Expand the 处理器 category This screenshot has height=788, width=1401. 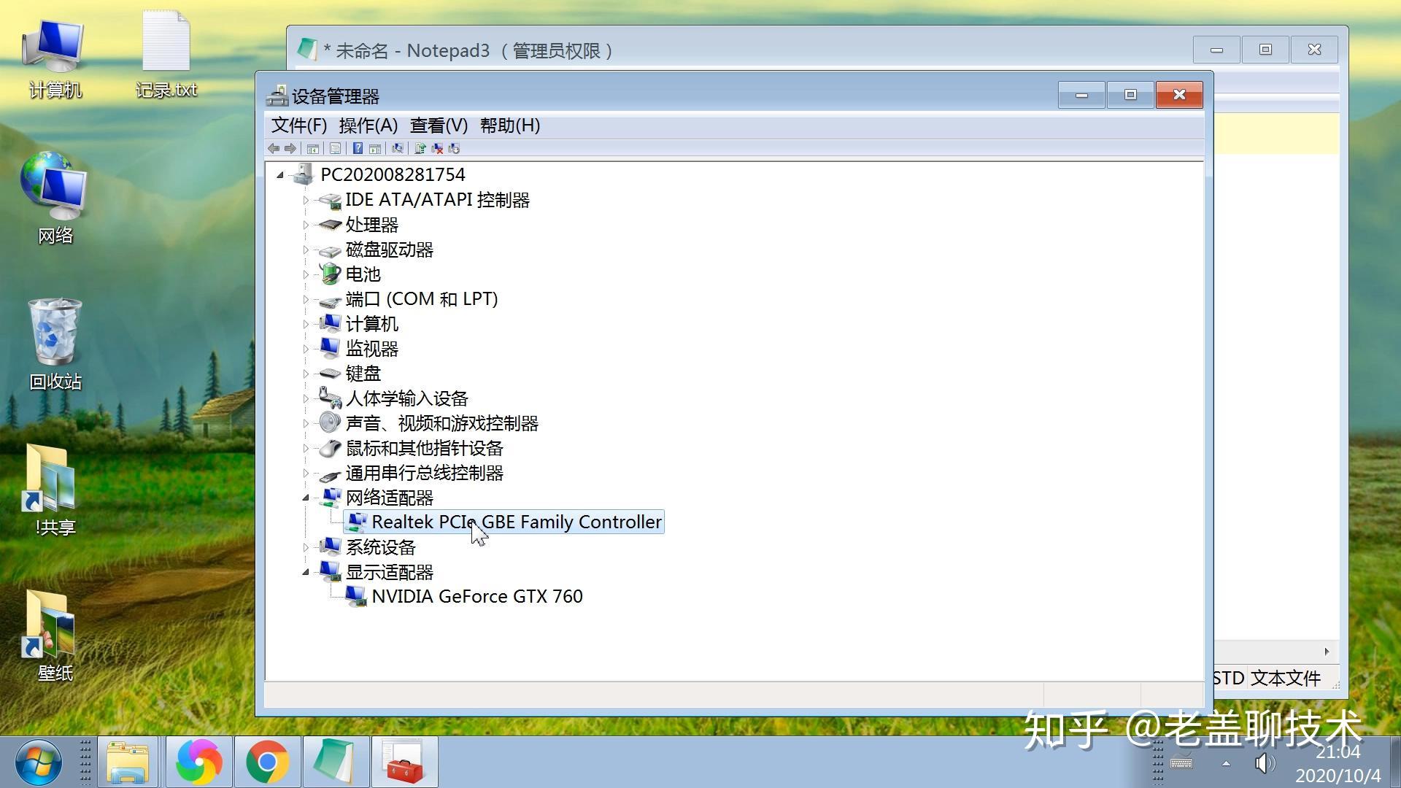tap(306, 225)
